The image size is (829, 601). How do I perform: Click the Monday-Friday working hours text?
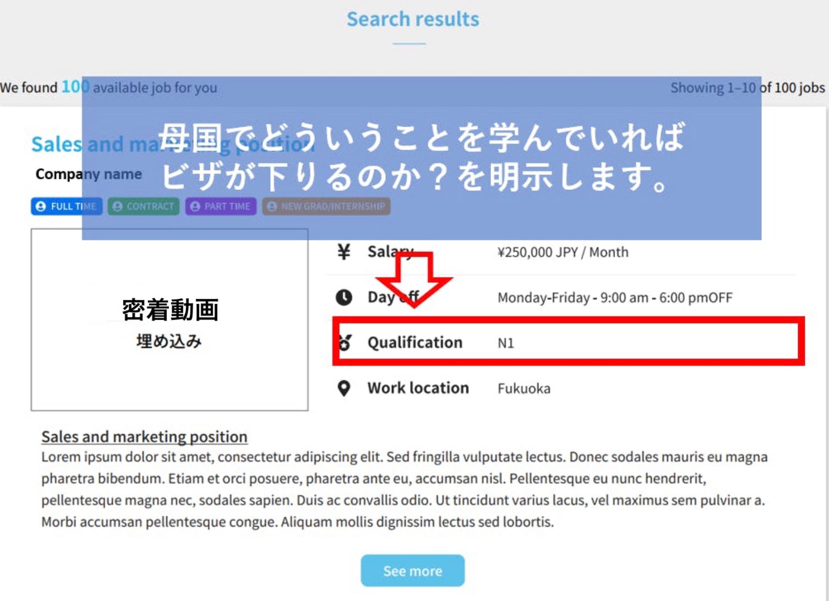click(x=614, y=298)
